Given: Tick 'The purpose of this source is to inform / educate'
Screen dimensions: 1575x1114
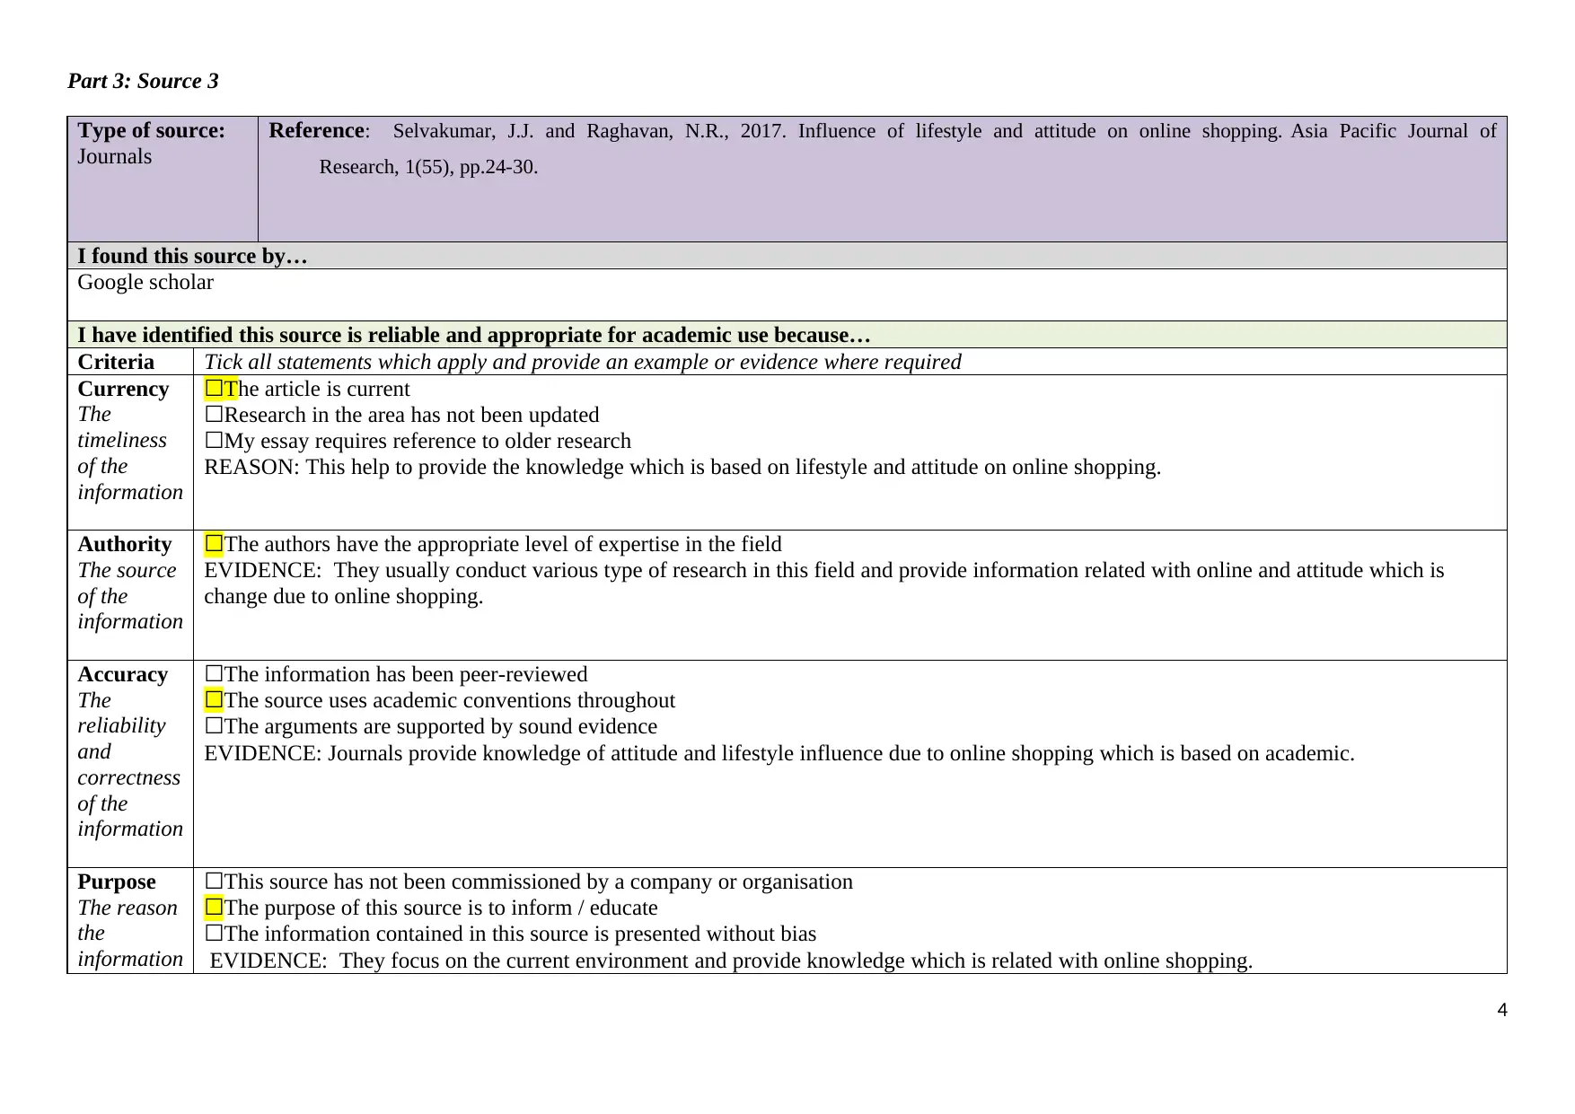Looking at the screenshot, I should click(x=214, y=908).
